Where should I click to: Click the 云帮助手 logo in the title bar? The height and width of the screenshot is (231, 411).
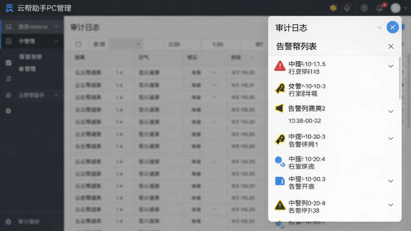[10, 8]
